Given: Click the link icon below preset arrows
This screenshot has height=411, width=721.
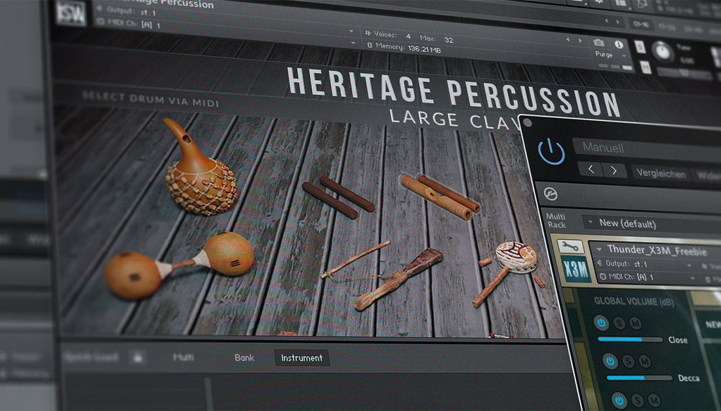Looking at the screenshot, I should (551, 194).
